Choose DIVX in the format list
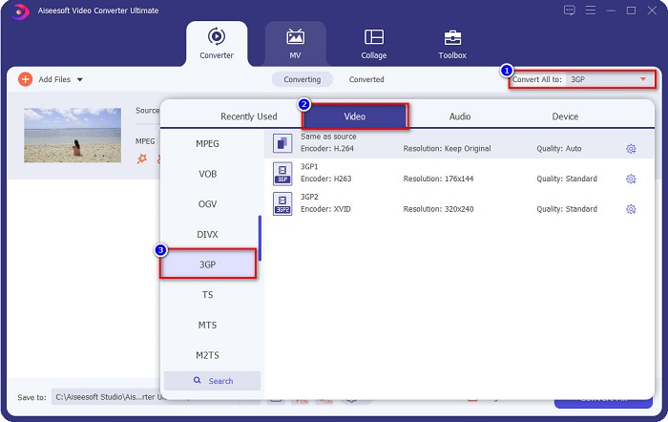 click(207, 235)
